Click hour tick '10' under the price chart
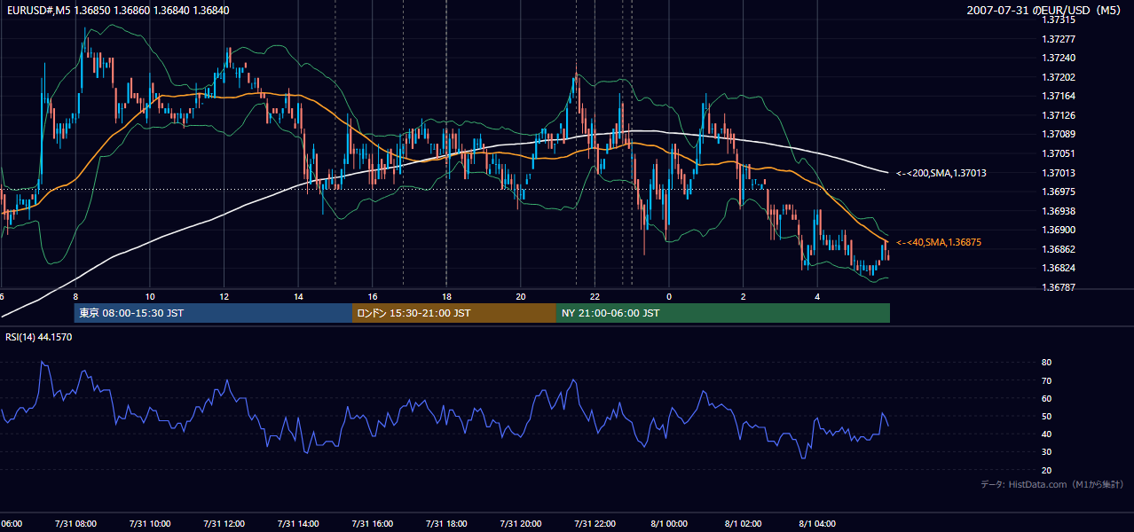Screen dimensions: 1134x532 (x=150, y=296)
